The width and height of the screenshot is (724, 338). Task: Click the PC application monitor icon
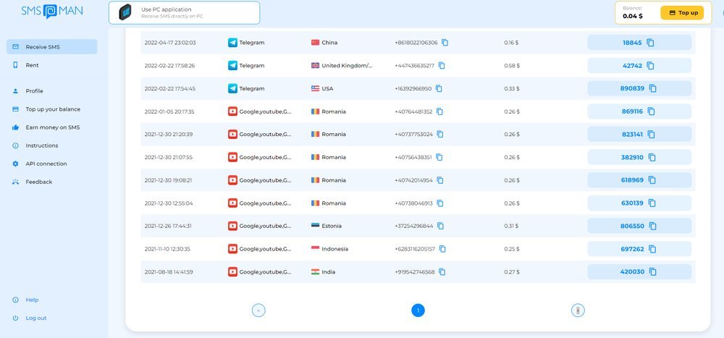(125, 12)
